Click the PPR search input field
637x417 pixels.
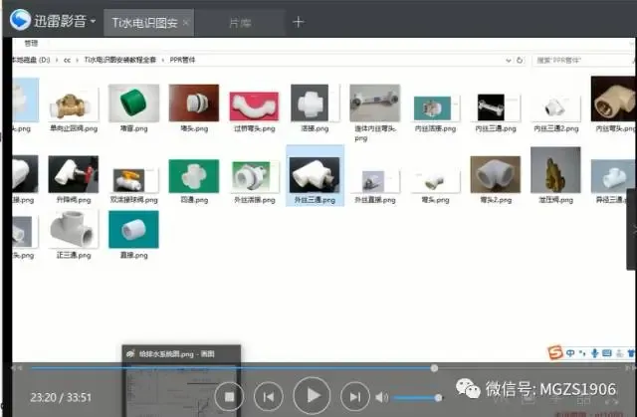(581, 60)
